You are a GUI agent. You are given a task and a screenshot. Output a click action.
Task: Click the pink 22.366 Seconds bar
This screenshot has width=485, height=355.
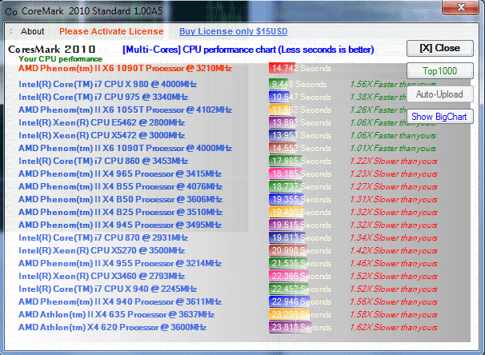click(x=289, y=276)
